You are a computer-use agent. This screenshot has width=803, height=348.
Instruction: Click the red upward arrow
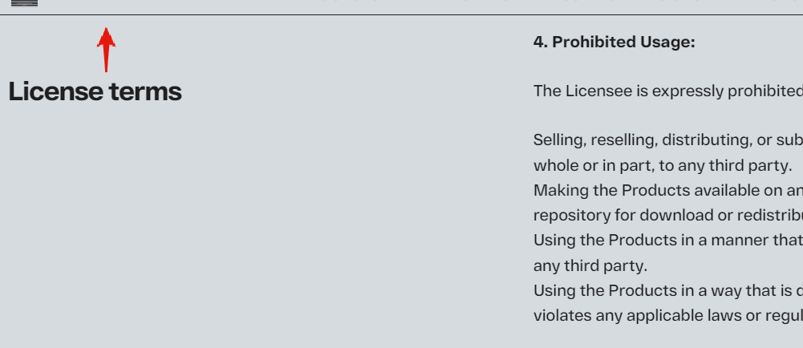pyautogui.click(x=106, y=50)
